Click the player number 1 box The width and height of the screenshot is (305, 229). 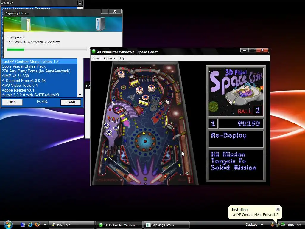point(213,124)
